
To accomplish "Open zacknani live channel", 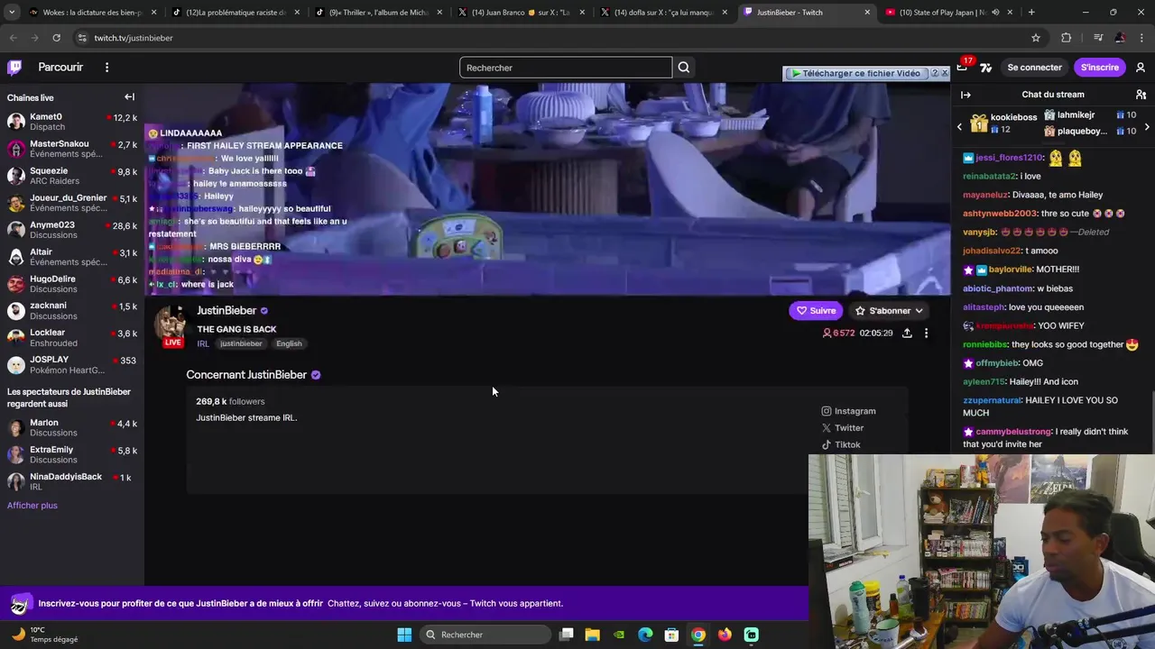I will click(72, 311).
